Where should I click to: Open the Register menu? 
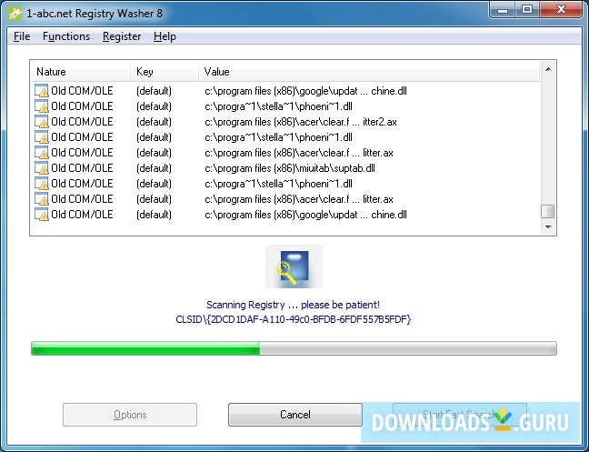point(122,36)
